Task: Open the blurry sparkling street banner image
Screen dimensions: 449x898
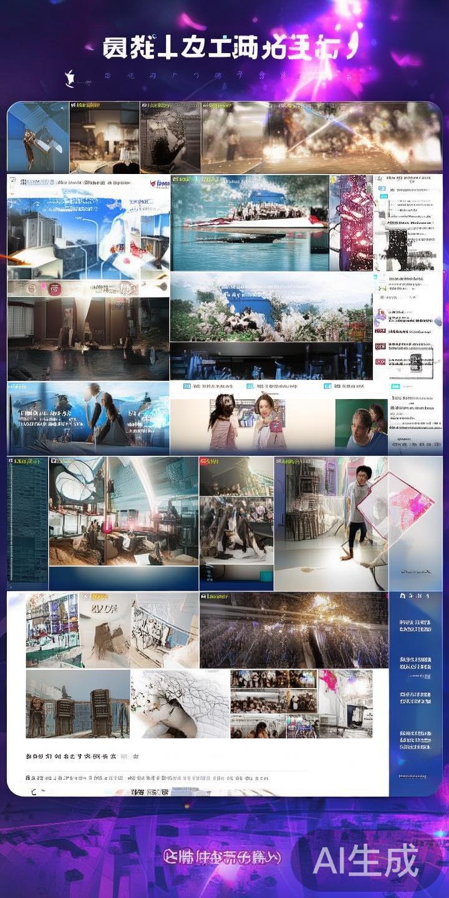Action: coord(321,137)
